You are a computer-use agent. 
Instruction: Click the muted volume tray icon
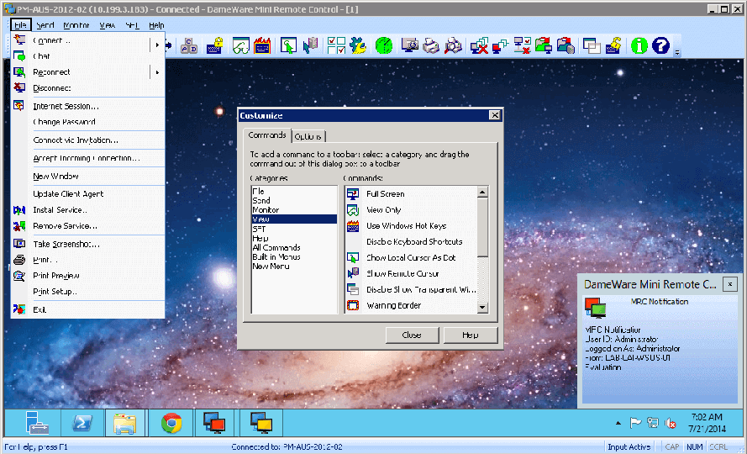tap(671, 423)
